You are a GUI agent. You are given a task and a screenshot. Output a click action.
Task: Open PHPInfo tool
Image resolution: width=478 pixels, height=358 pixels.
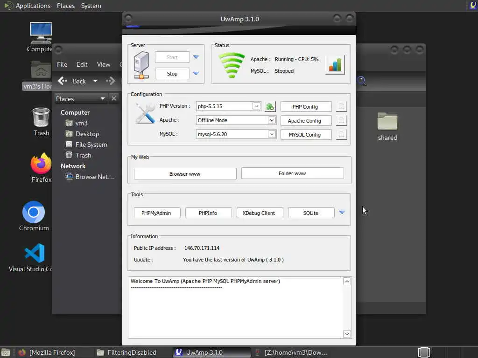[x=208, y=213]
